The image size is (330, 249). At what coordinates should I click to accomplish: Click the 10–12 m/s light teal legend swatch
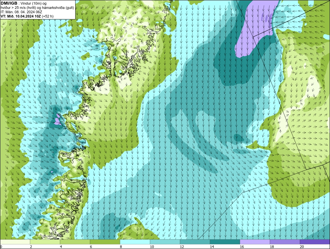click(x=165, y=242)
